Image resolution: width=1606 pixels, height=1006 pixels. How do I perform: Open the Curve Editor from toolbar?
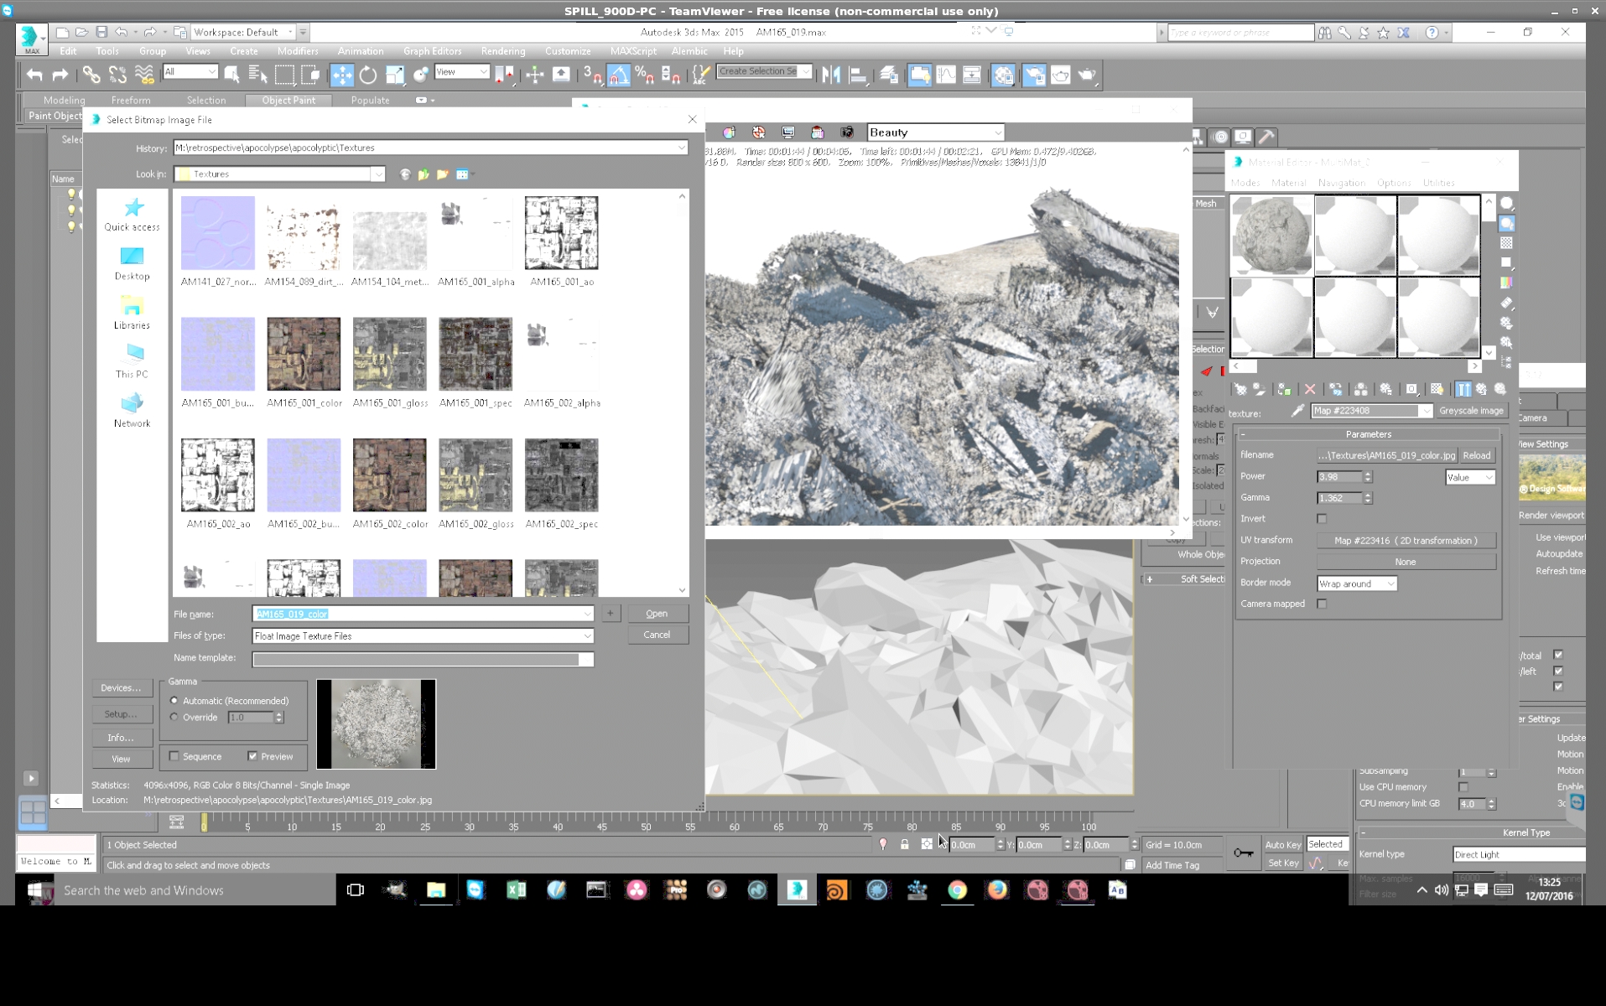click(x=946, y=75)
